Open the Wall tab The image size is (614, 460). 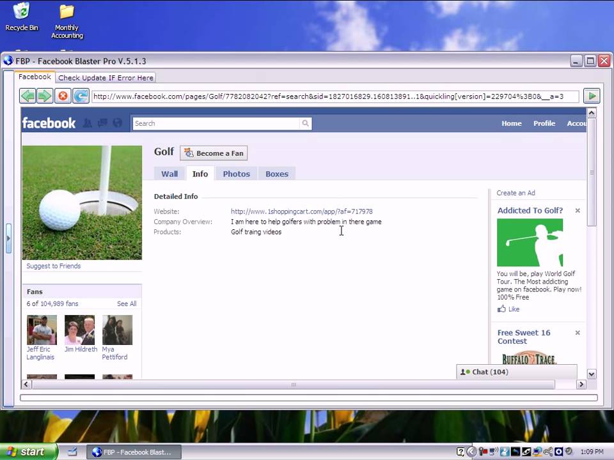(x=169, y=174)
